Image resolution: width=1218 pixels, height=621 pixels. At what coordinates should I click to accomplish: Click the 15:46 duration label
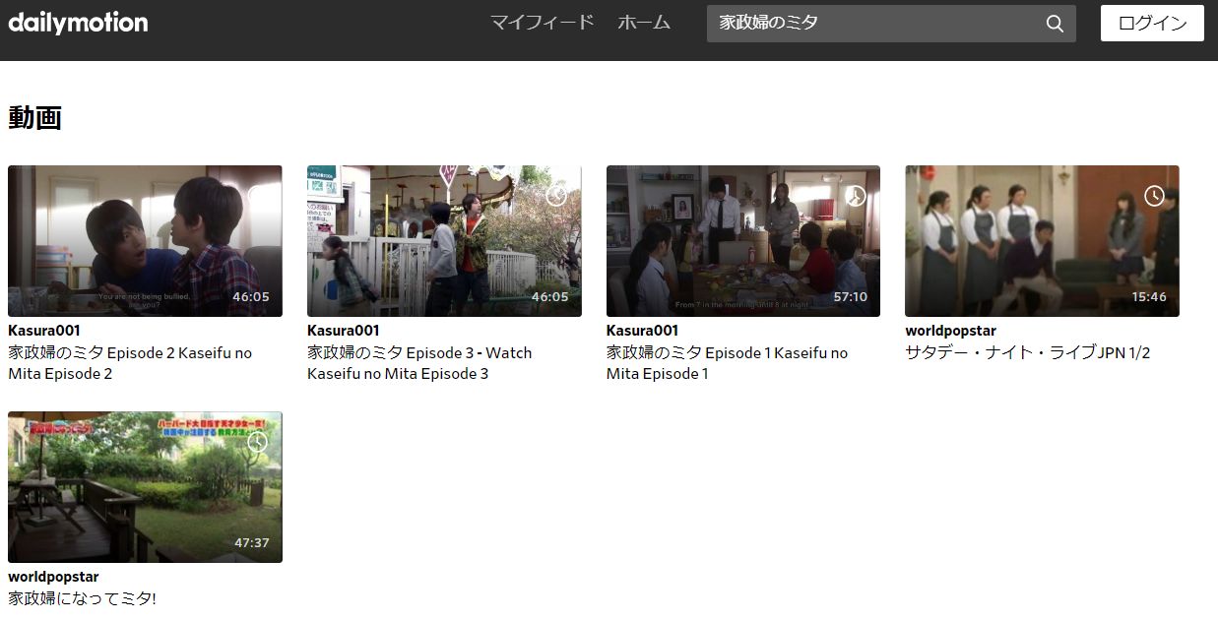(x=1149, y=297)
